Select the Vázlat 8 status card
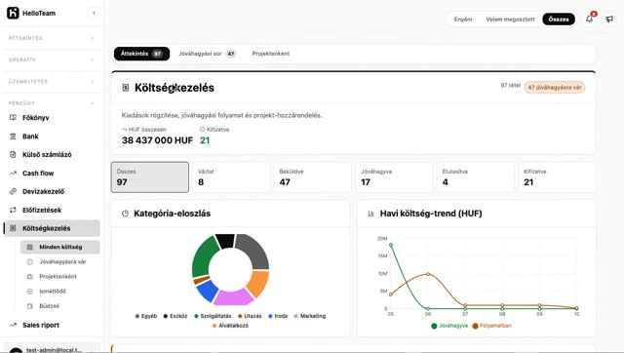The width and height of the screenshot is (624, 353). [231, 177]
